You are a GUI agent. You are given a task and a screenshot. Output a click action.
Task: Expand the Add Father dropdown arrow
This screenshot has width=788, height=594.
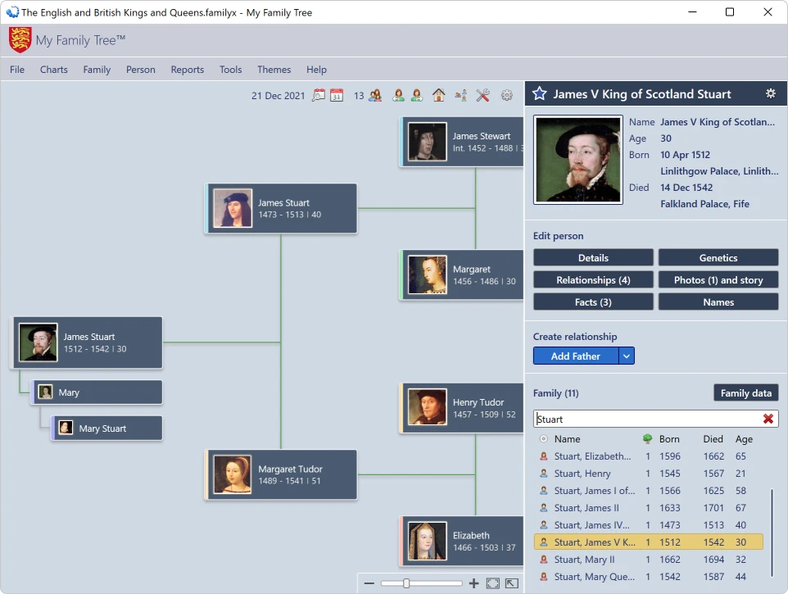point(626,356)
